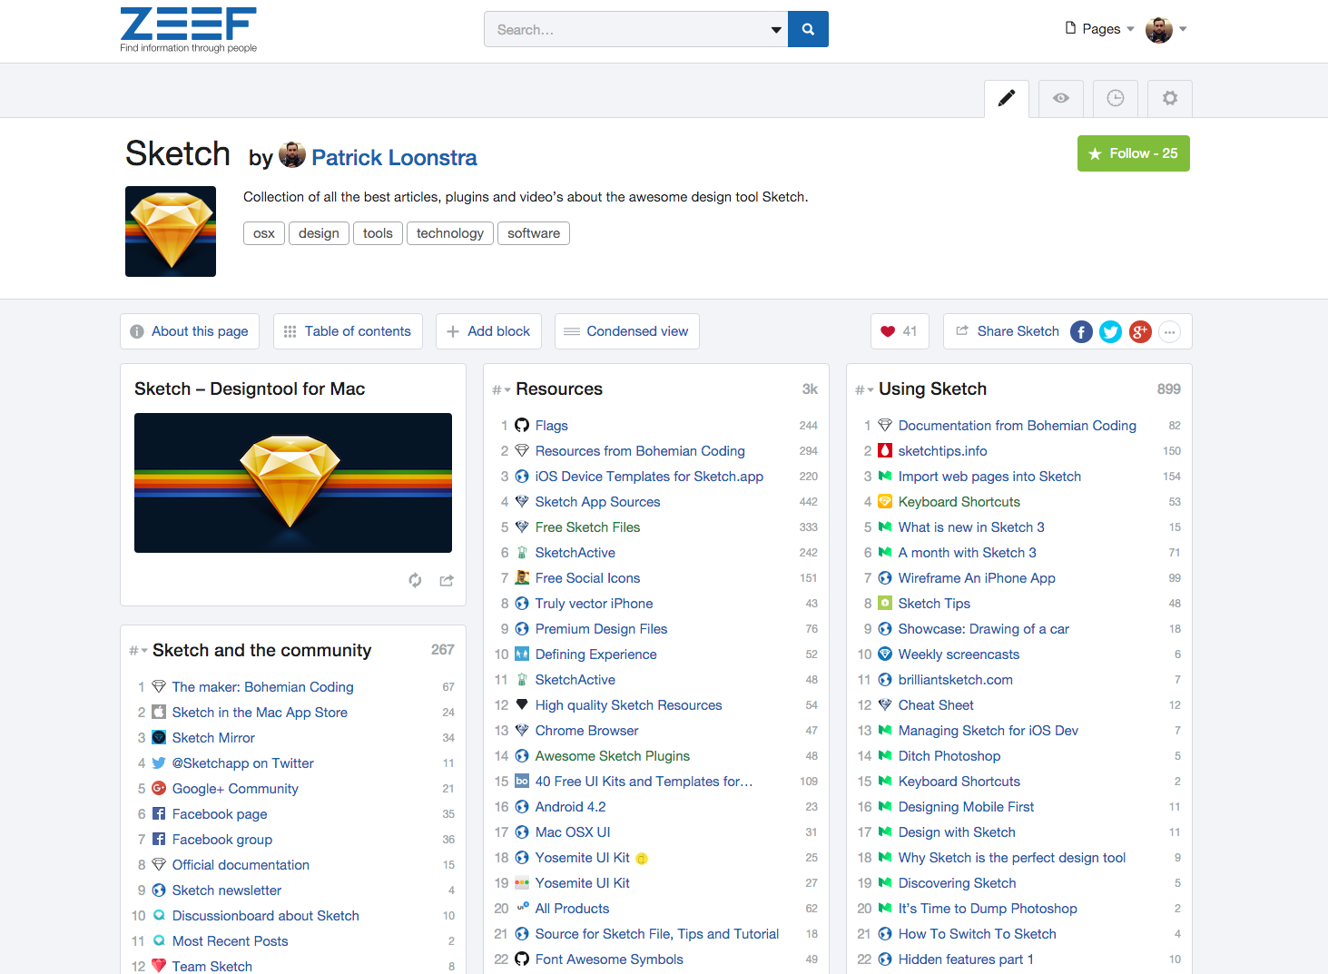
Task: Open Why Sketch is the perfect design tool
Action: coord(1012,858)
